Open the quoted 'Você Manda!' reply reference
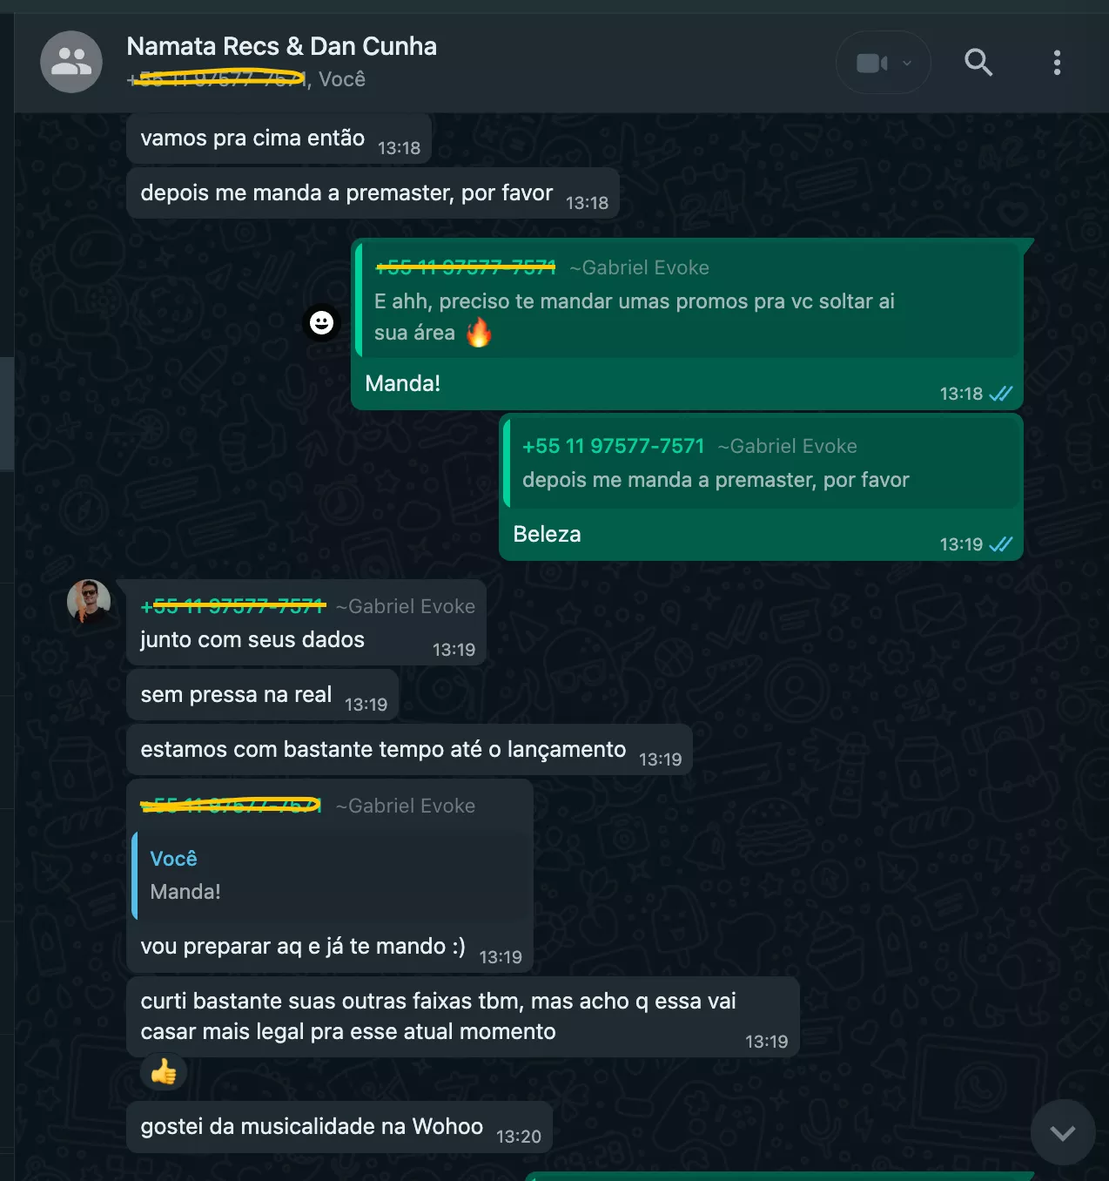Screen dimensions: 1109x1181 [331, 875]
